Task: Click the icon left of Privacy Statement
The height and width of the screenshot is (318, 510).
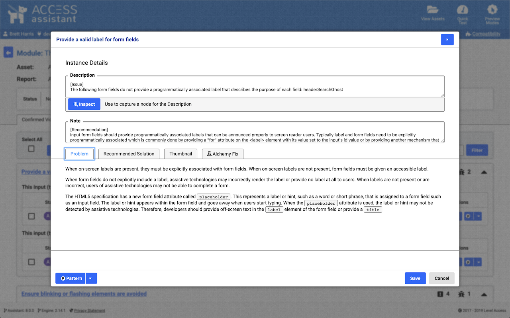Action: [x=71, y=310]
